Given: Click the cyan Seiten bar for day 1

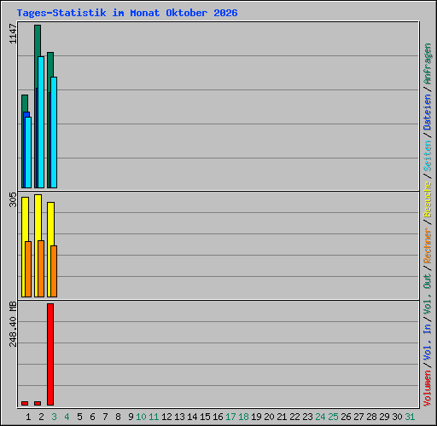Looking at the screenshot, I should 28,153.
